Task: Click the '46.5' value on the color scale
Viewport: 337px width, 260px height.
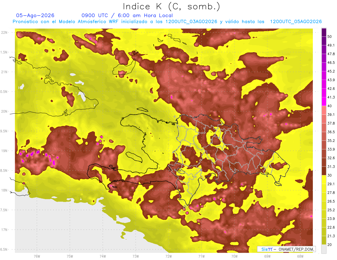Action: (x=331, y=63)
